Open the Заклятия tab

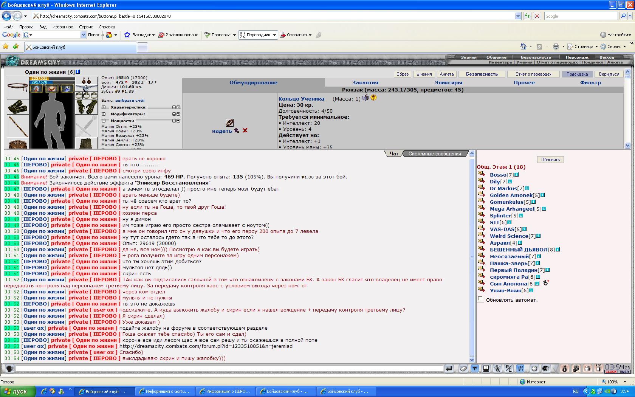coord(365,82)
